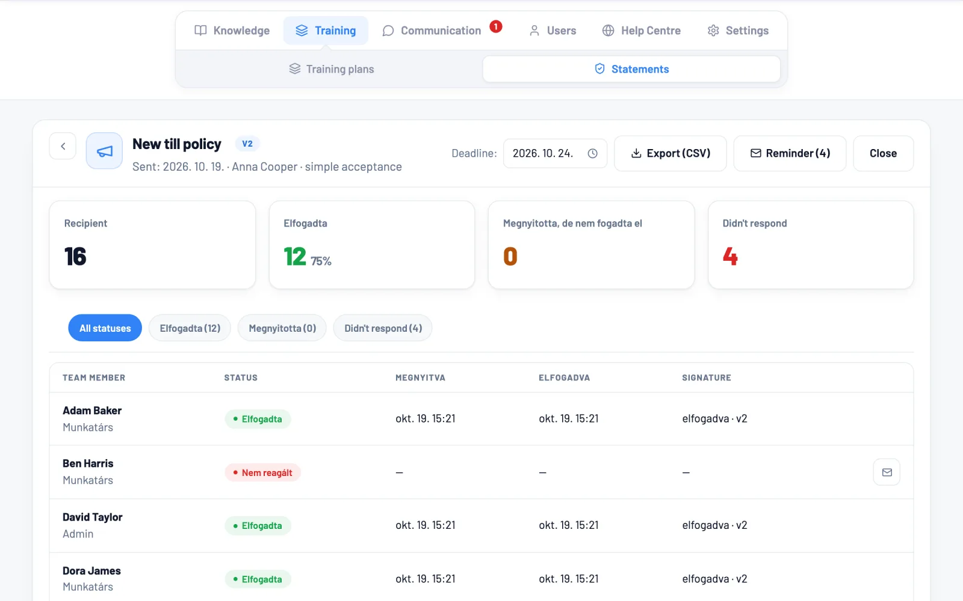Click the Close button
This screenshot has height=601, width=963.
pos(883,153)
